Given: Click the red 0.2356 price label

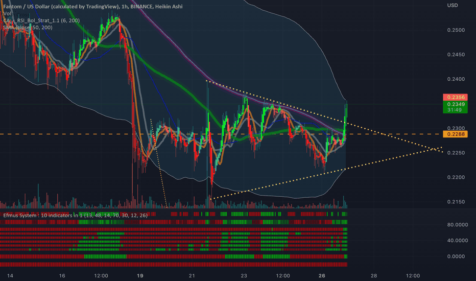Looking at the screenshot, I should click(456, 97).
